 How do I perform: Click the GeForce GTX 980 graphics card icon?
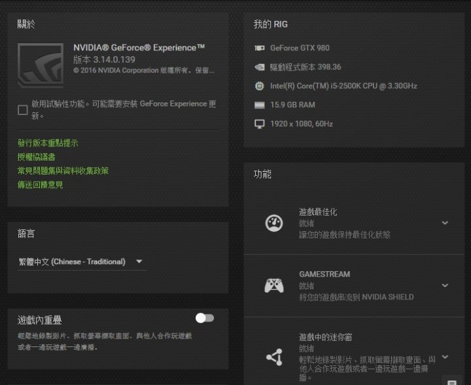click(x=260, y=48)
